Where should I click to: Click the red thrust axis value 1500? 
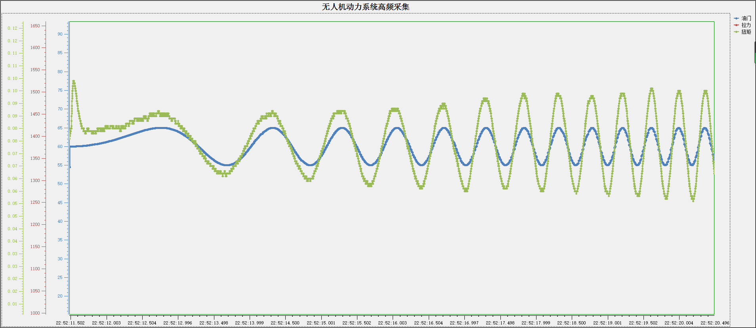coord(35,92)
